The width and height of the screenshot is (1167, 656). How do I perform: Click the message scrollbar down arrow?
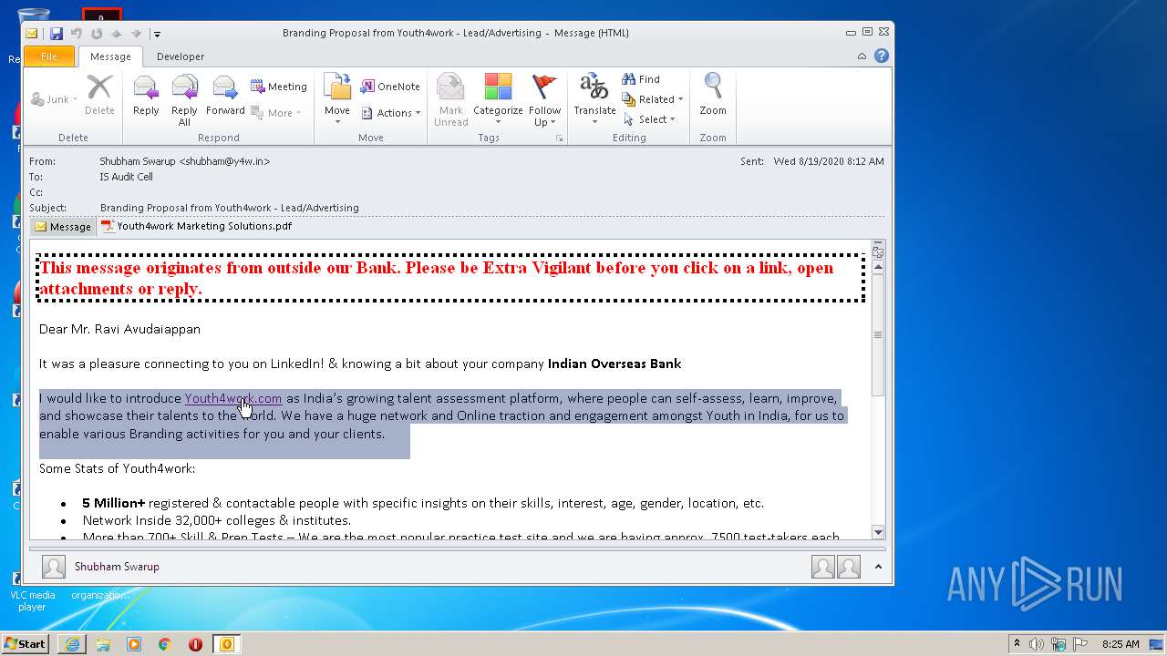[x=878, y=532]
